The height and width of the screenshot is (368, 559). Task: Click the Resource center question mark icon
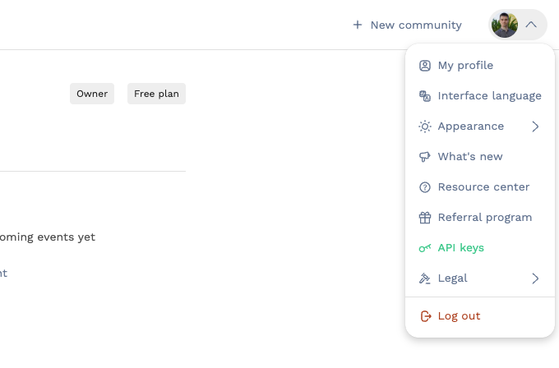tap(425, 187)
